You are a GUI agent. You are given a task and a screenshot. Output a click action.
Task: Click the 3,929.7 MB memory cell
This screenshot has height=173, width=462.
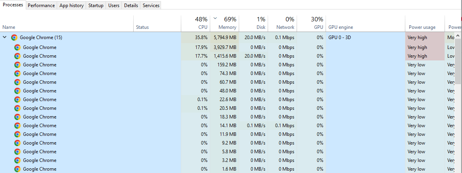point(225,47)
